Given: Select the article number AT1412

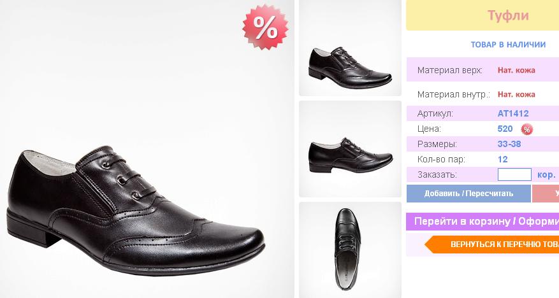Looking at the screenshot, I should (x=513, y=113).
